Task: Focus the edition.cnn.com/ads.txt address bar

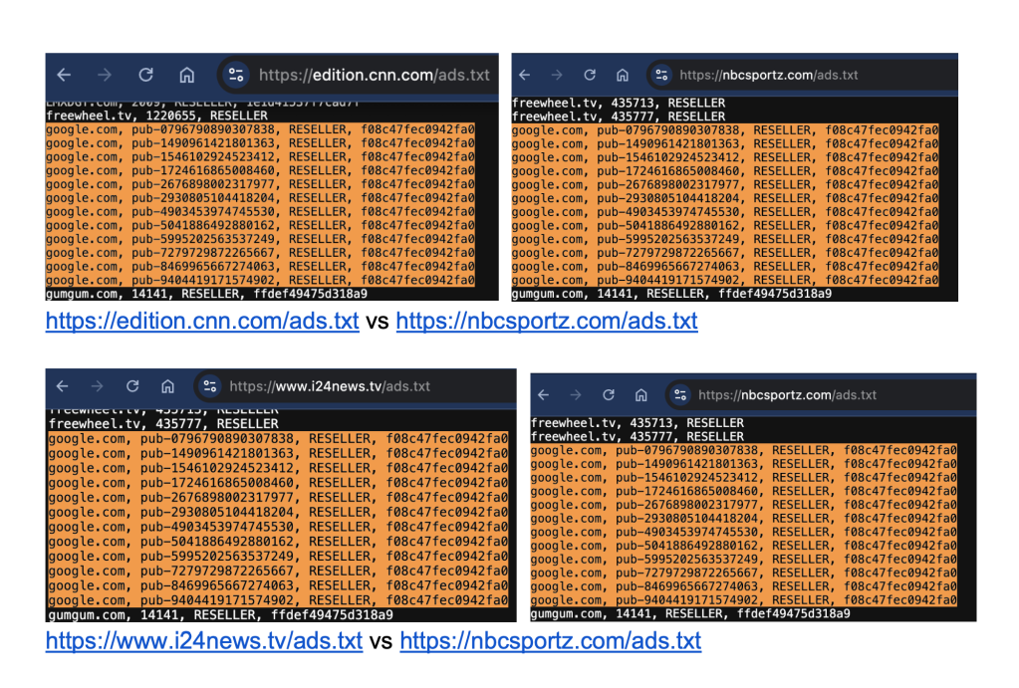Action: coord(374,75)
